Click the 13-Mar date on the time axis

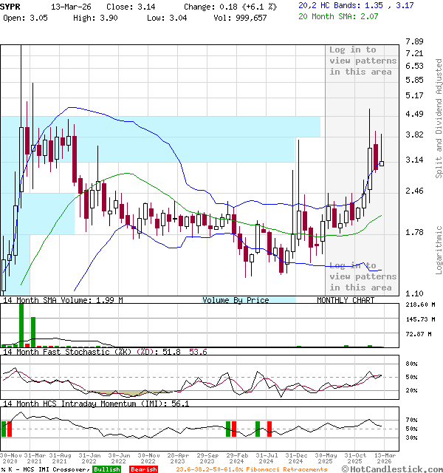coord(382,455)
